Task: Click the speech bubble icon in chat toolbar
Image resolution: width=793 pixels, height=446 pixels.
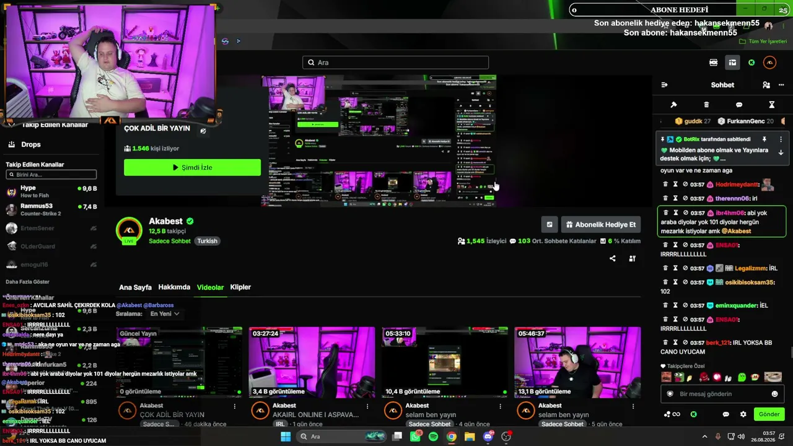Action: (739, 105)
